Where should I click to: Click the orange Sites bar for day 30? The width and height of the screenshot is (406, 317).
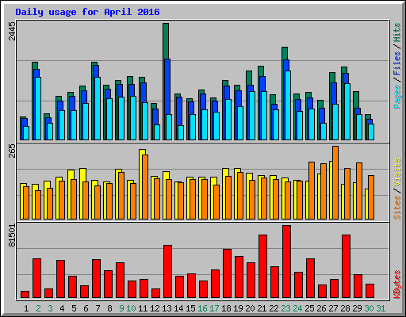pyautogui.click(x=371, y=197)
